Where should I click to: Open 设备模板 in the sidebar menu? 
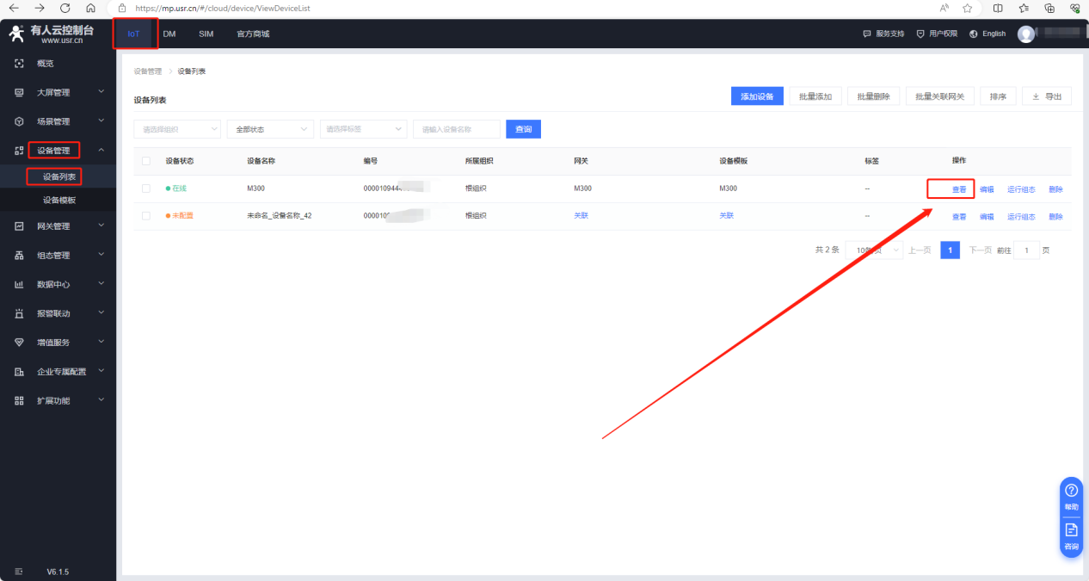click(59, 200)
